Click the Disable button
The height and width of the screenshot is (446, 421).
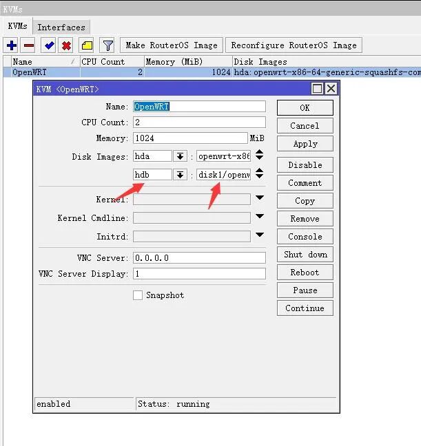305,165
